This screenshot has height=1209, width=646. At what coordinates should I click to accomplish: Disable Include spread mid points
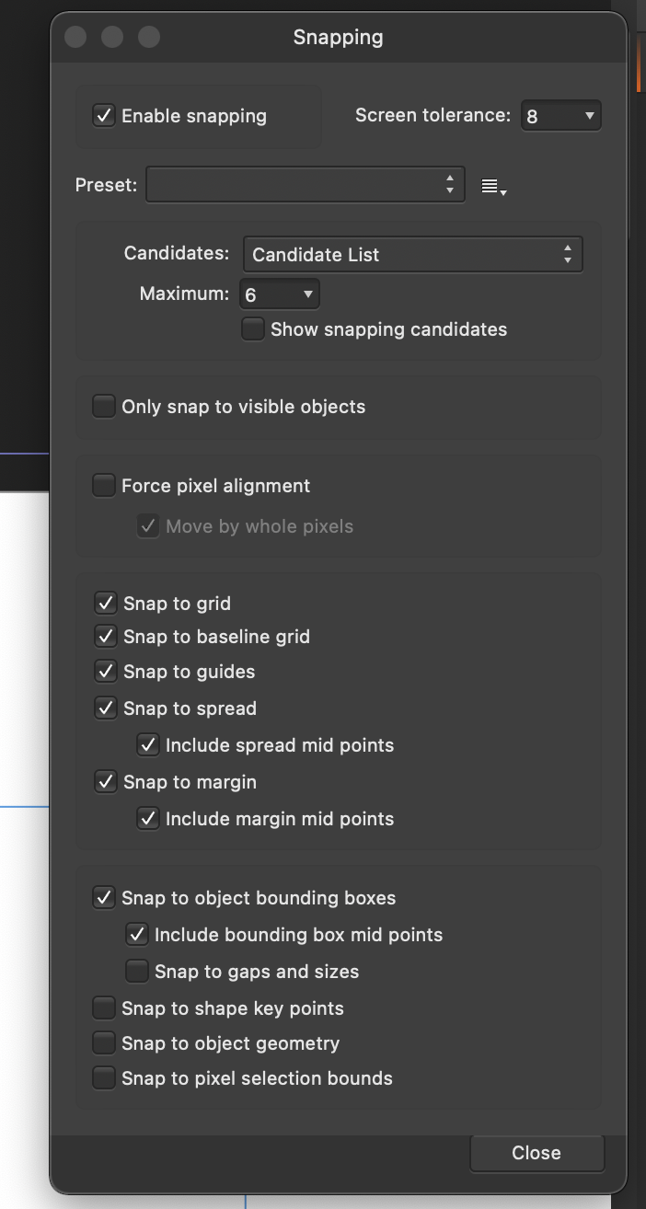point(148,745)
